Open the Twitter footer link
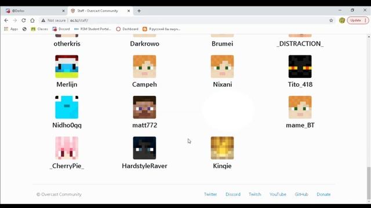The image size is (371, 208). coord(210,194)
